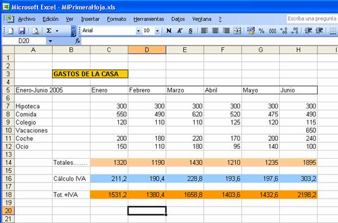Select the 'Tot.+IVA' label cell
This screenshot has height=223, width=338.
[x=71, y=195]
